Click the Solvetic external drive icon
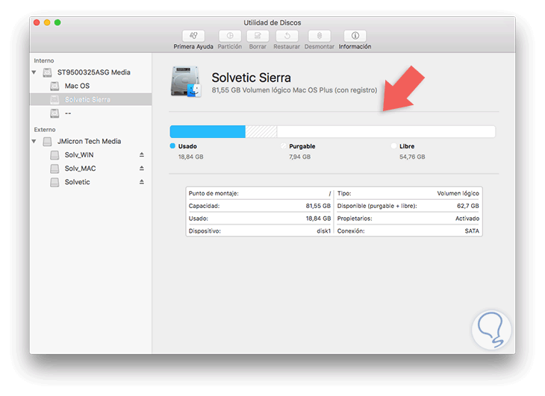Screen dimensions: 545x396 click(54, 182)
